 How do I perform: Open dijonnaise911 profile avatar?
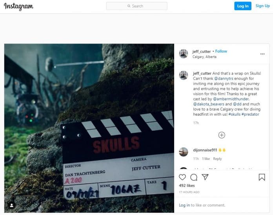pyautogui.click(x=184, y=152)
